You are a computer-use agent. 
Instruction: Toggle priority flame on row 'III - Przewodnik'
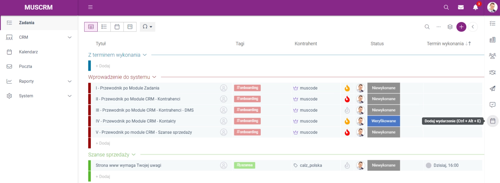(347, 110)
